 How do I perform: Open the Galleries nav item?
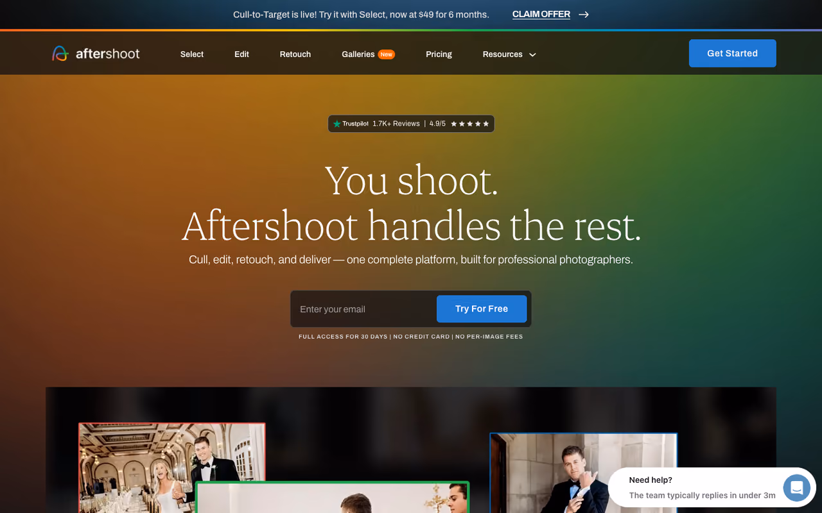point(358,55)
